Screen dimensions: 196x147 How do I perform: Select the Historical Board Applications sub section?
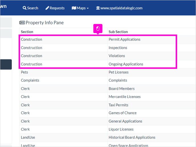tap(132, 138)
